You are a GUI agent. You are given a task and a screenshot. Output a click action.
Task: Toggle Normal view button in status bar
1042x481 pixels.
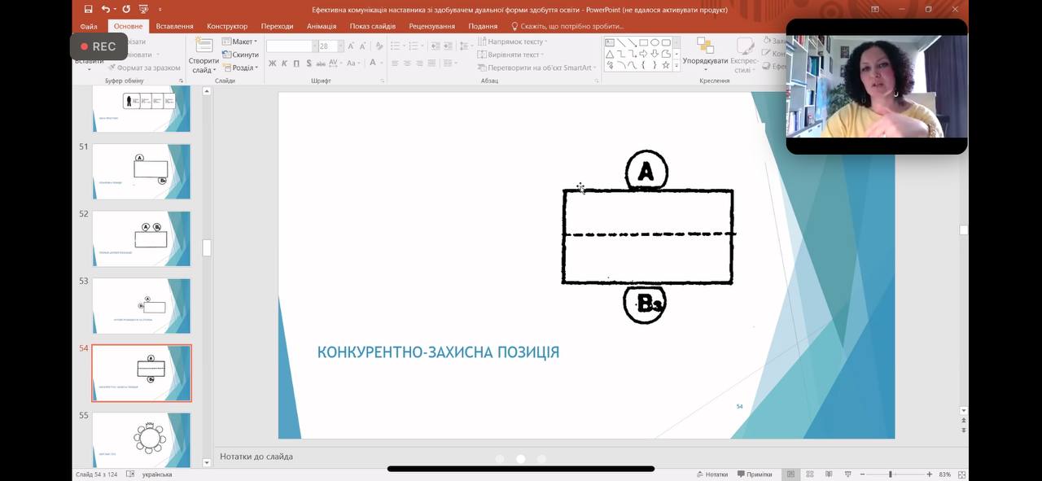pos(790,474)
